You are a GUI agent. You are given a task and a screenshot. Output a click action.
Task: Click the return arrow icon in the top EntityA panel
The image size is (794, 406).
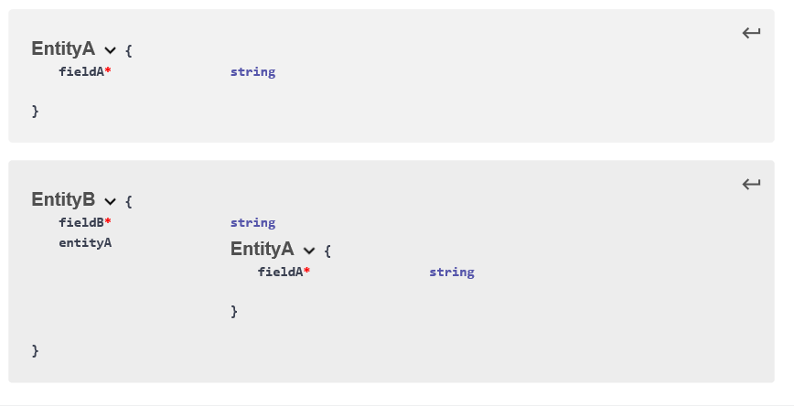pyautogui.click(x=751, y=34)
